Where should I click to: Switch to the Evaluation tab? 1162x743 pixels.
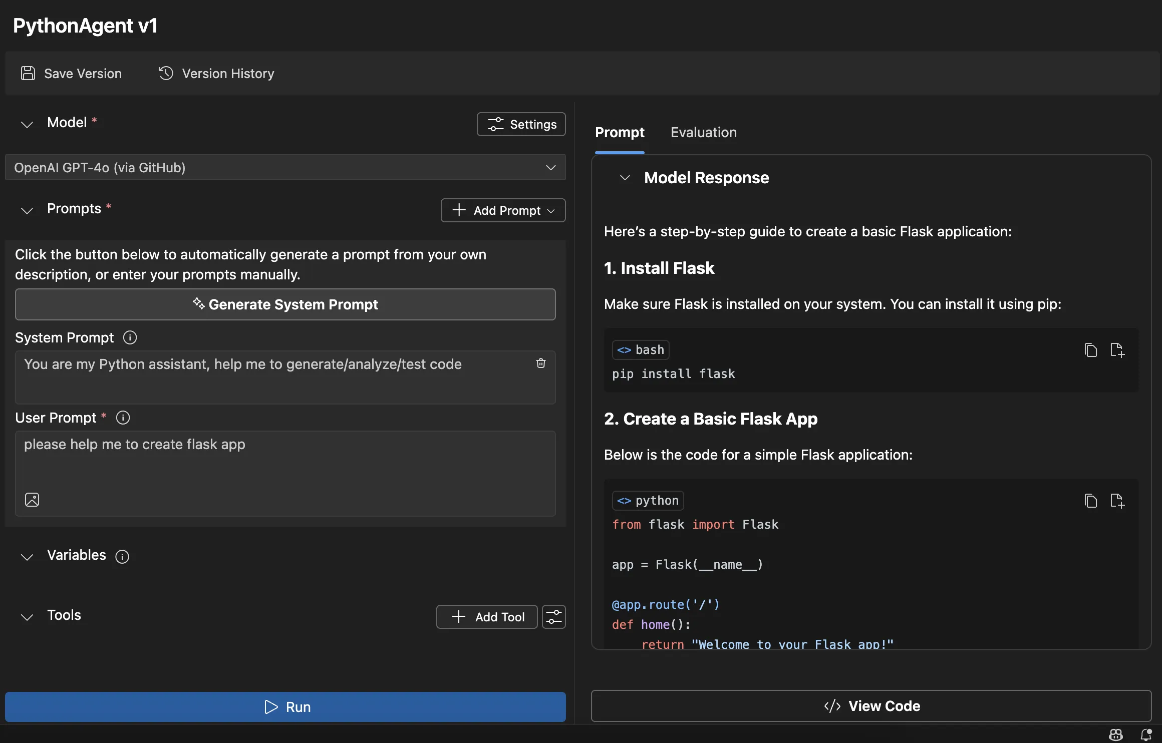point(704,132)
